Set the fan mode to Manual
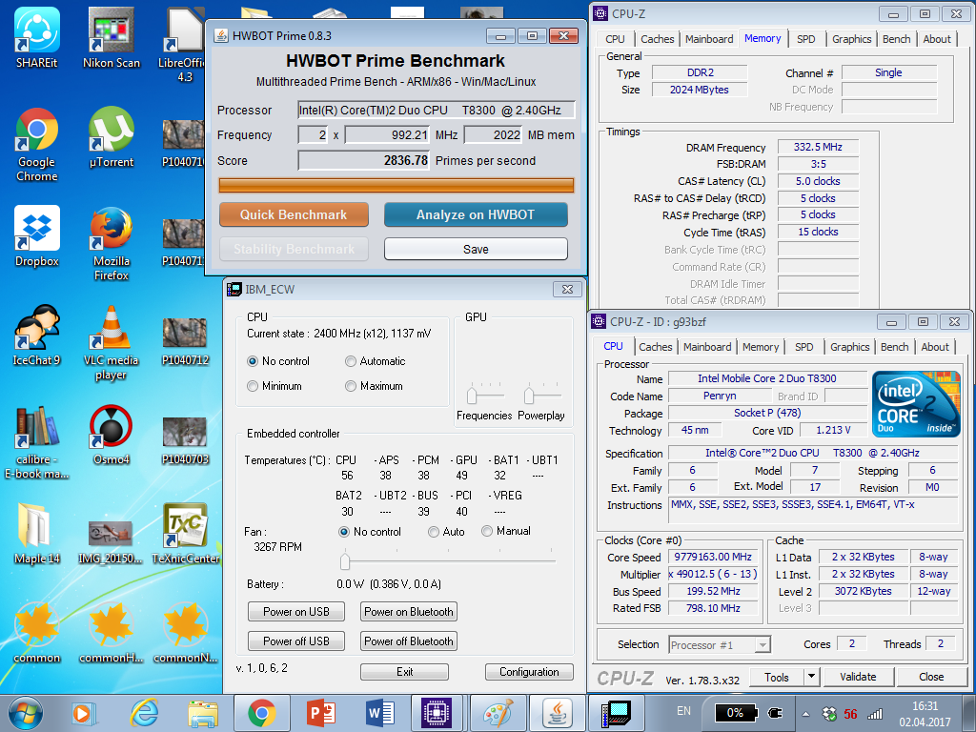 (487, 531)
